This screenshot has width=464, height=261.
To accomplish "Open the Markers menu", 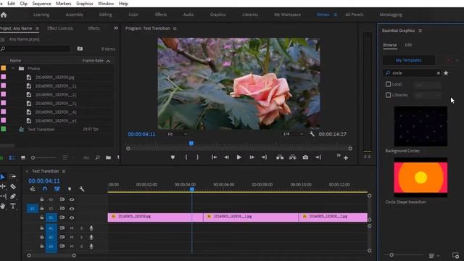I will tap(63, 4).
